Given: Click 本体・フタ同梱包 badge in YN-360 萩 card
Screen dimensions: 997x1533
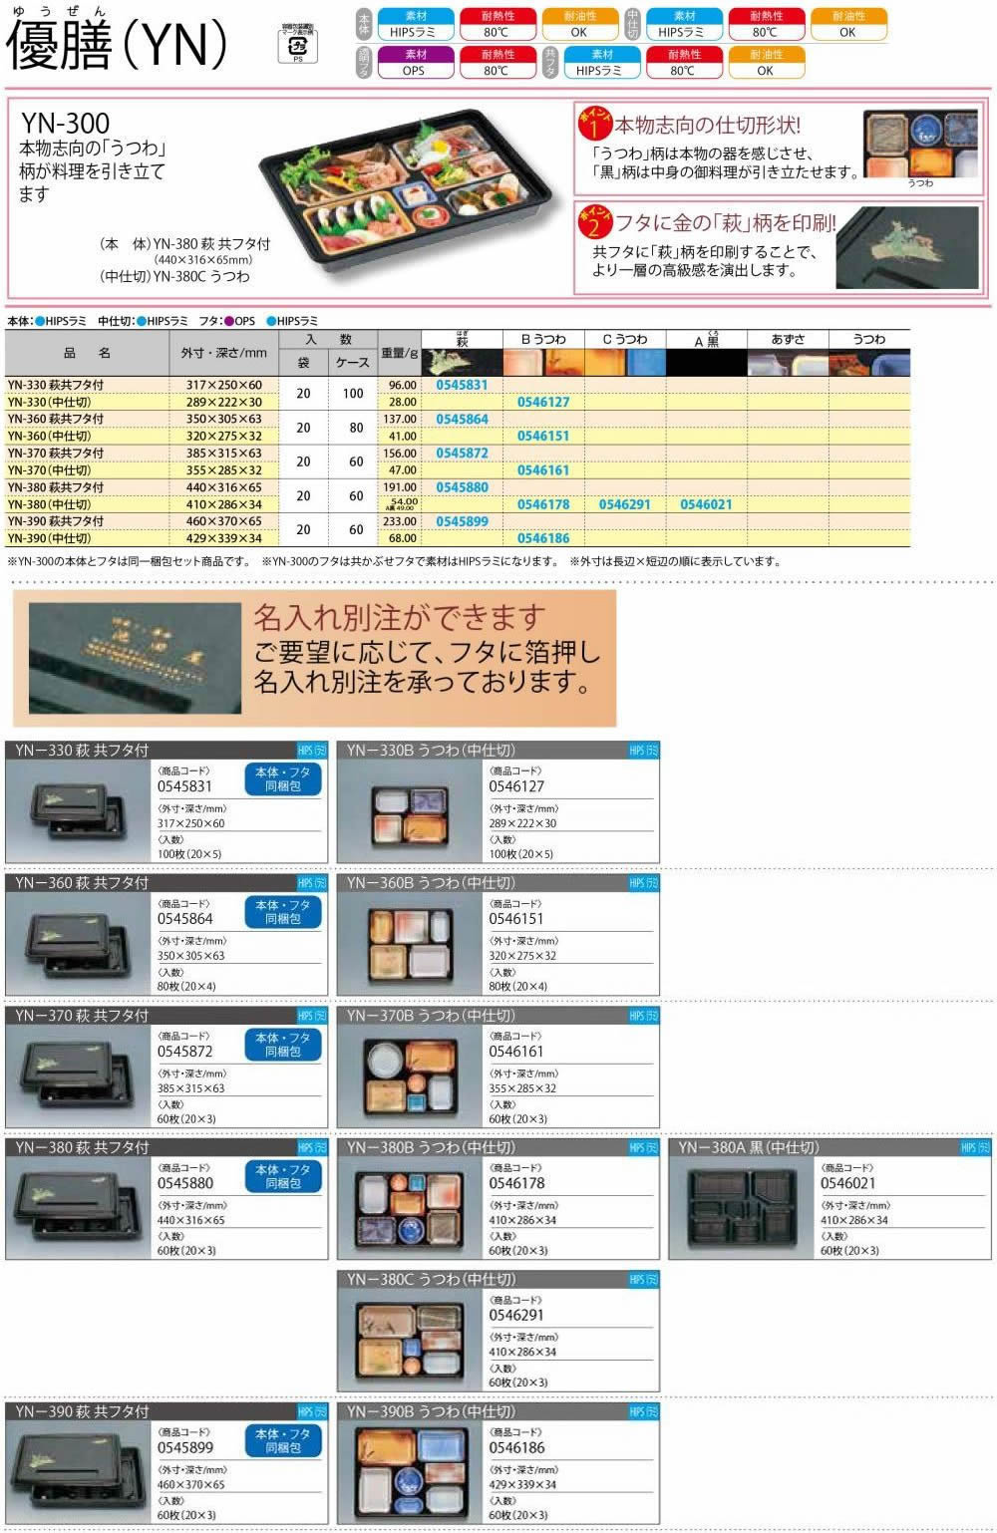Looking at the screenshot, I should (x=283, y=912).
